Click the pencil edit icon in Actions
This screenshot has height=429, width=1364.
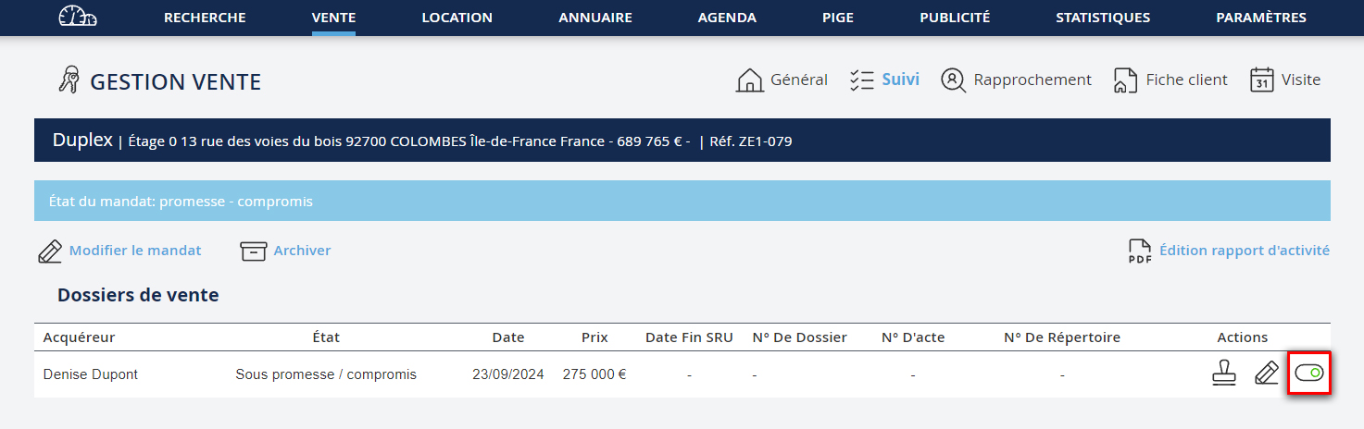(1266, 374)
